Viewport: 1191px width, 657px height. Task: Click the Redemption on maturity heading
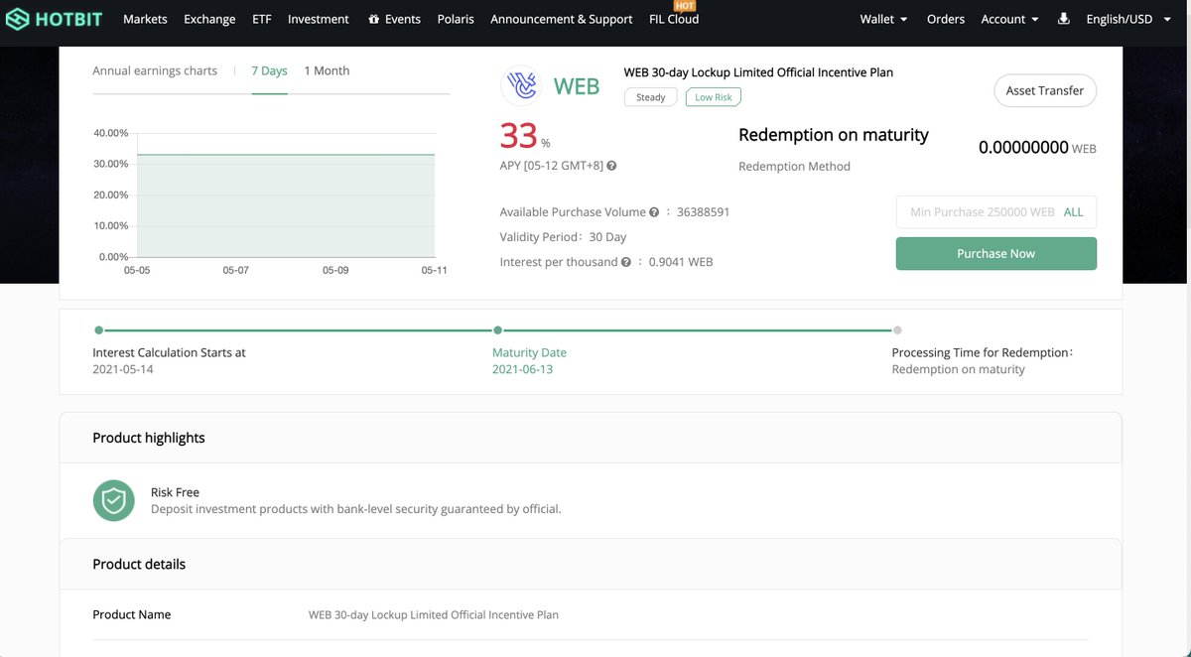pyautogui.click(x=834, y=135)
